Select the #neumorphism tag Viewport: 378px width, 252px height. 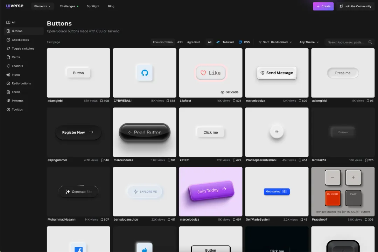tap(162, 42)
